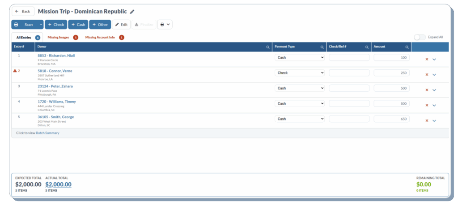Delete entry for Richardon, Niall
The height and width of the screenshot is (206, 458).
coord(427,59)
